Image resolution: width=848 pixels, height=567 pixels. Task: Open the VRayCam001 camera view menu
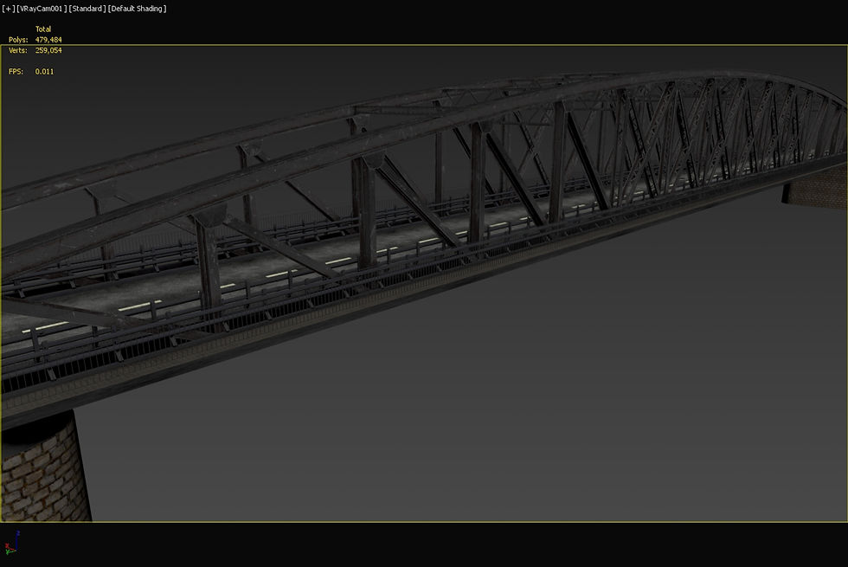[x=42, y=9]
